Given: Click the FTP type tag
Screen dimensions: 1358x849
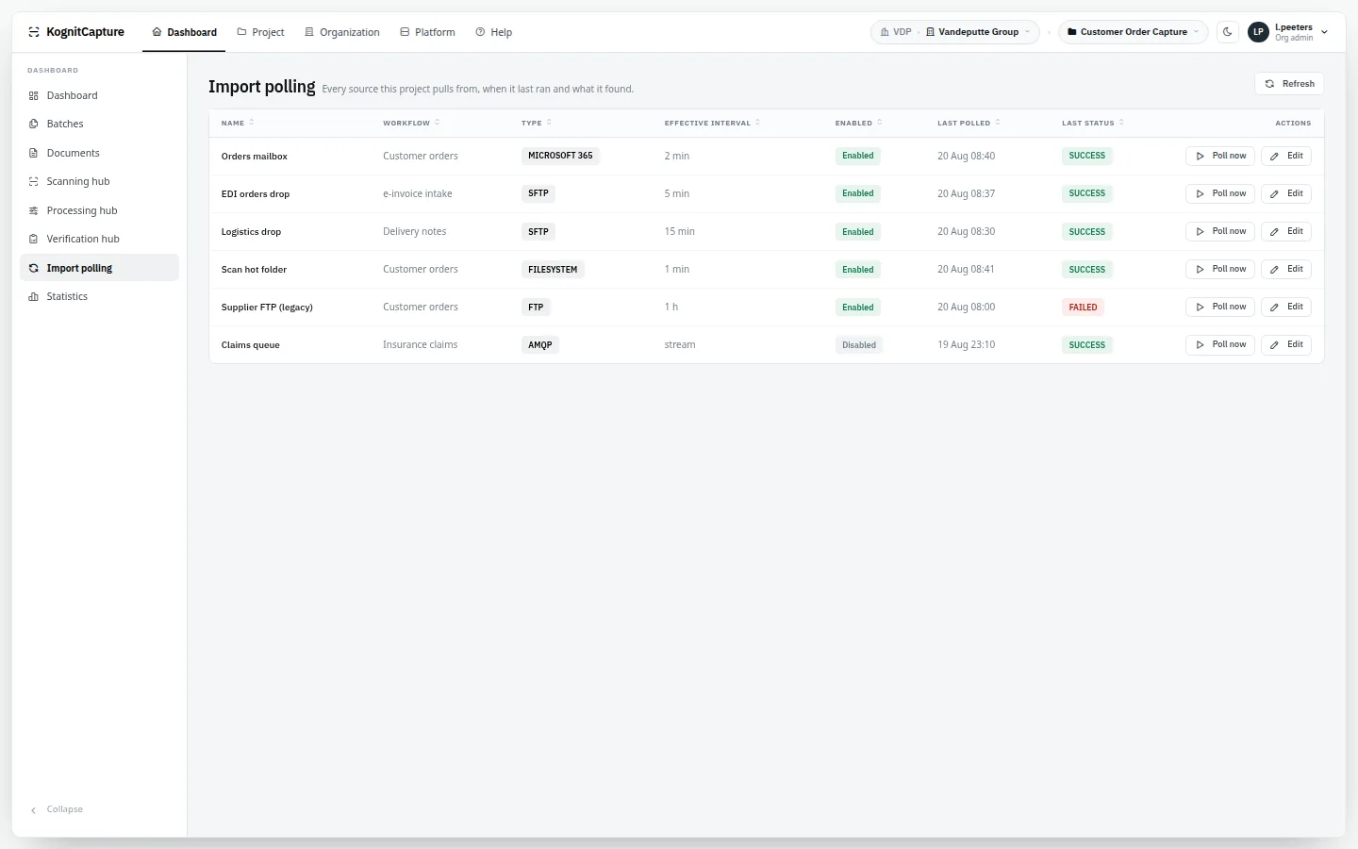Looking at the screenshot, I should (536, 308).
